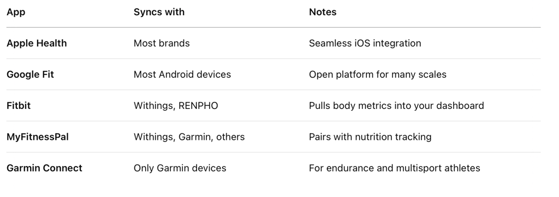This screenshot has width=559, height=197.
Task: Click Open platform for many scales note
Action: 378,75
